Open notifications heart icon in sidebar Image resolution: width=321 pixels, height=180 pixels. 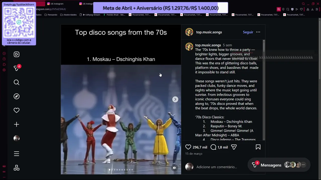pos(17,110)
